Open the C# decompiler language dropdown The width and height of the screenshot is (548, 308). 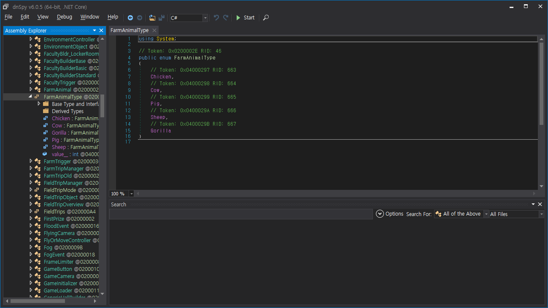[205, 18]
